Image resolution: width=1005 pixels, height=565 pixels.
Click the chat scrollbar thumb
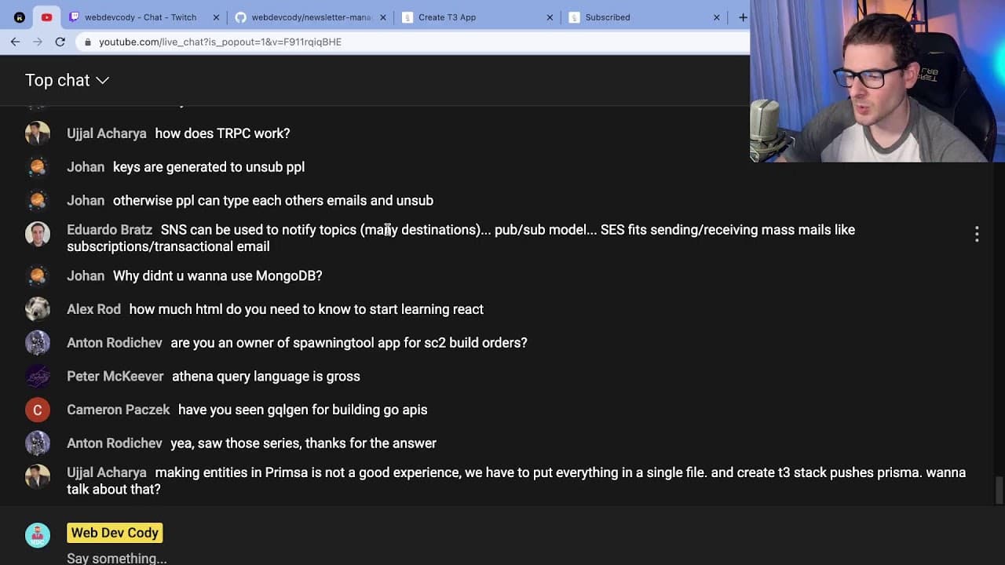pos(999,490)
